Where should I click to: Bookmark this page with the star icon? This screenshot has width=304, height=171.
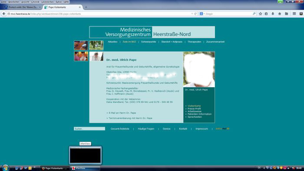pyautogui.click(x=261, y=14)
